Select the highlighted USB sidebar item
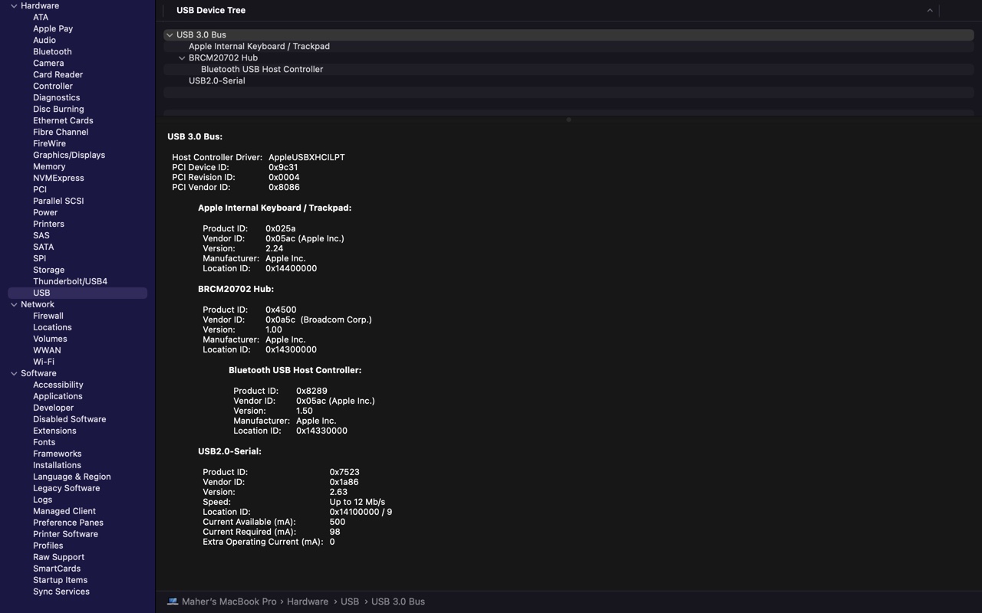 (77, 293)
